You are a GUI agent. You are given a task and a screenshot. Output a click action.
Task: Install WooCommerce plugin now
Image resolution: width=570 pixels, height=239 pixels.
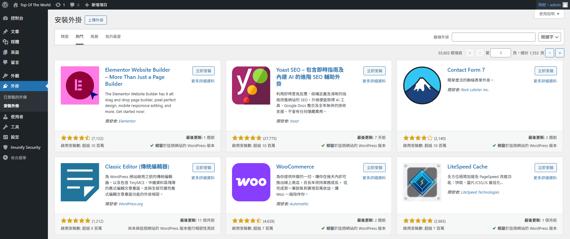[x=375, y=168]
